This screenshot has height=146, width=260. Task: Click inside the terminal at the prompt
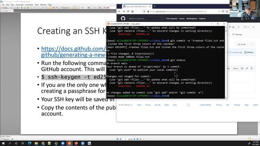click(170, 96)
